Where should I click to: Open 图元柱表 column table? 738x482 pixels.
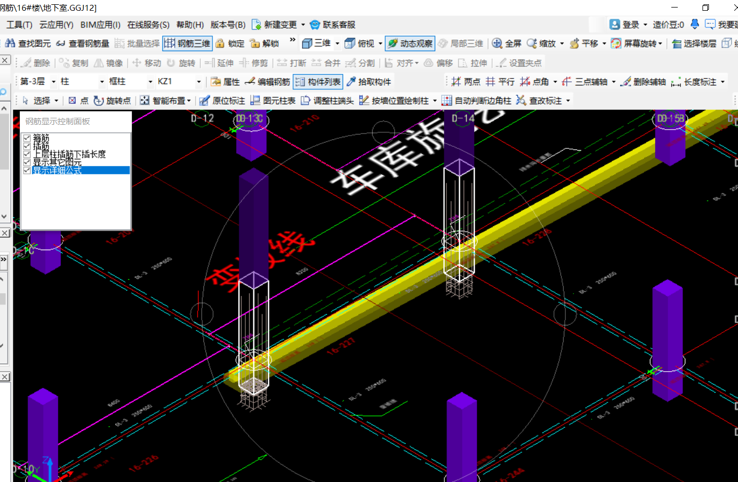click(273, 101)
